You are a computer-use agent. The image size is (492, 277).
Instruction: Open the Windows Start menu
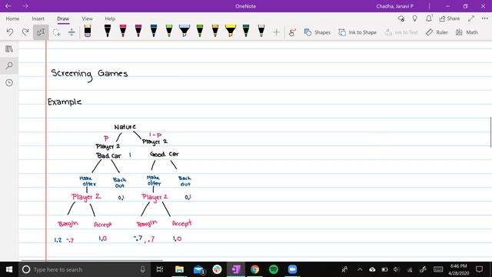tap(9, 269)
